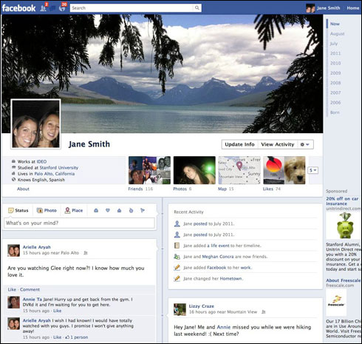Jump to 2008 on the timeline
This screenshot has width=362, height=344.
[335, 83]
